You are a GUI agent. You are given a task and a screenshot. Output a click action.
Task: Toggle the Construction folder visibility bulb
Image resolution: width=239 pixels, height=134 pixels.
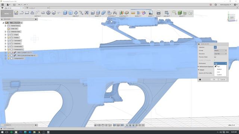(9, 47)
